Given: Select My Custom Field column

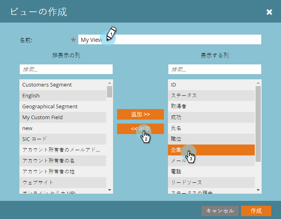Looking at the screenshot, I should [x=63, y=118].
